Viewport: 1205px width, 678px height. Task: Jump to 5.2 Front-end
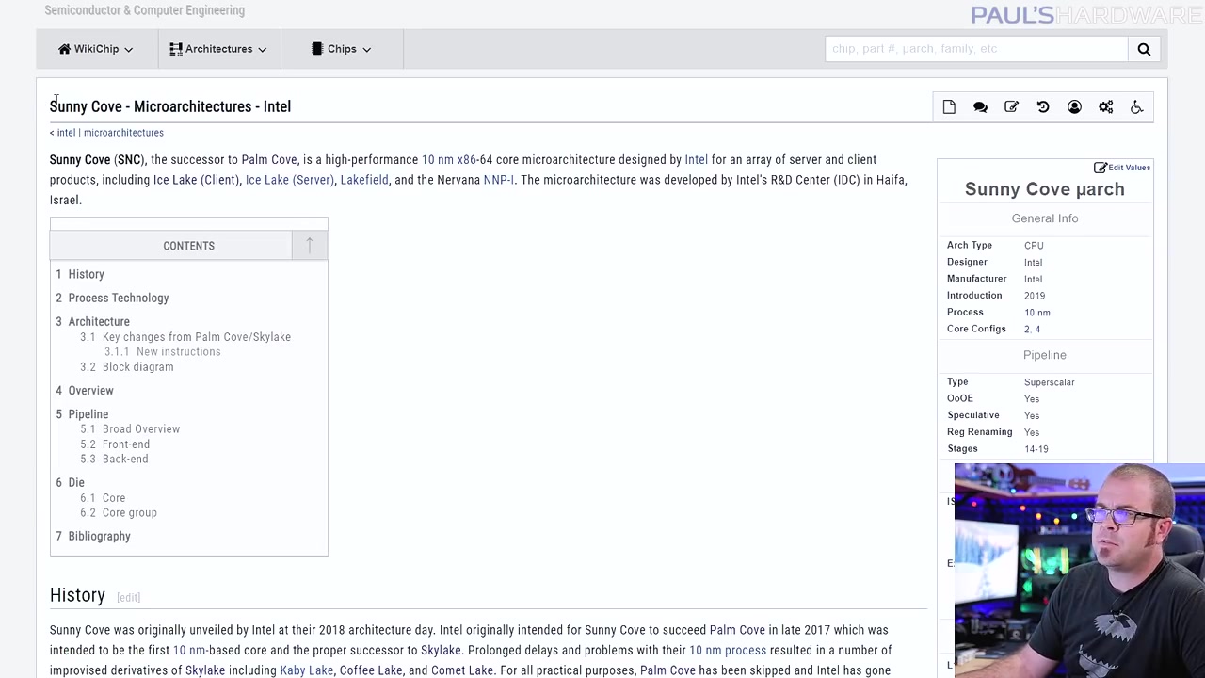[x=115, y=444]
